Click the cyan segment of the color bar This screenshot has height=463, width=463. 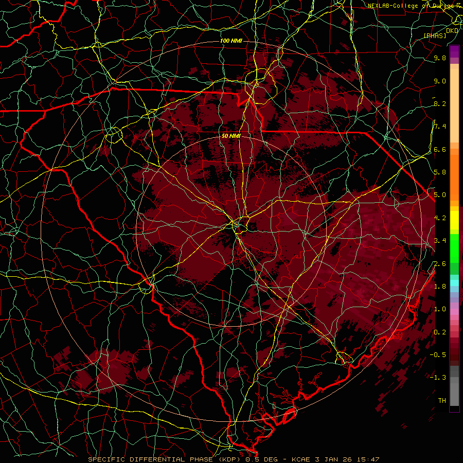(x=454, y=283)
